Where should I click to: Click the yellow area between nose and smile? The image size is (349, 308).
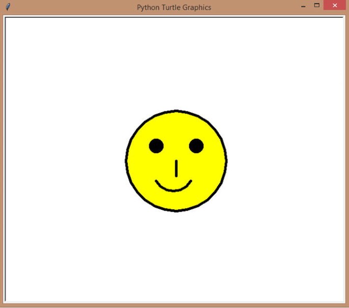pyautogui.click(x=175, y=183)
